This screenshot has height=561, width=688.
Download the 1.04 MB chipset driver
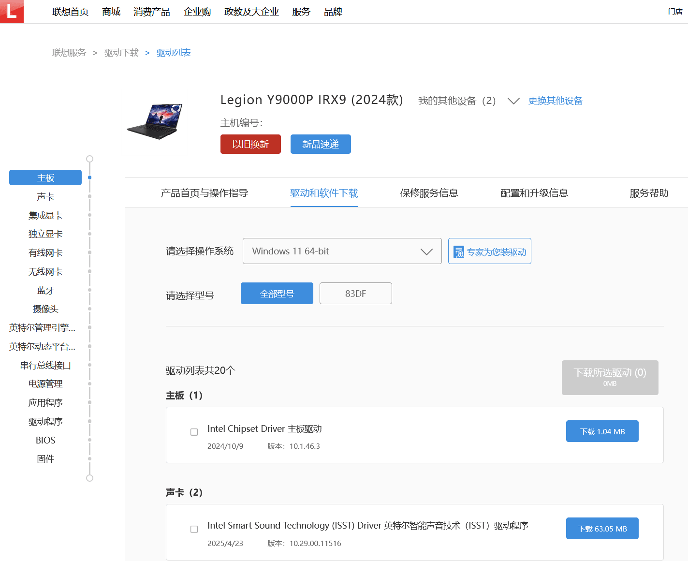602,431
